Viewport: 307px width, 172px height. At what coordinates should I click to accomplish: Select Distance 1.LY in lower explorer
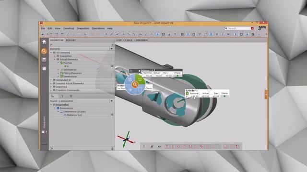click(x=74, y=115)
